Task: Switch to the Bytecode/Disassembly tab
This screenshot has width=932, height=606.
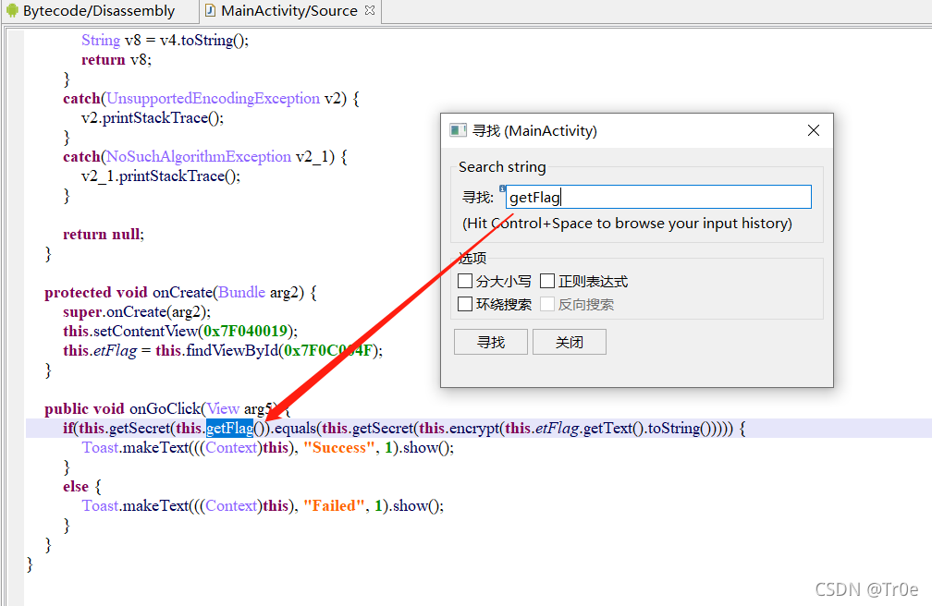Action: (99, 11)
